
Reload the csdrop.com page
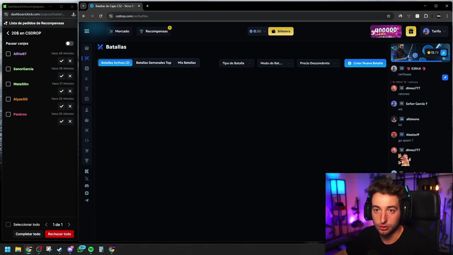coord(101,16)
